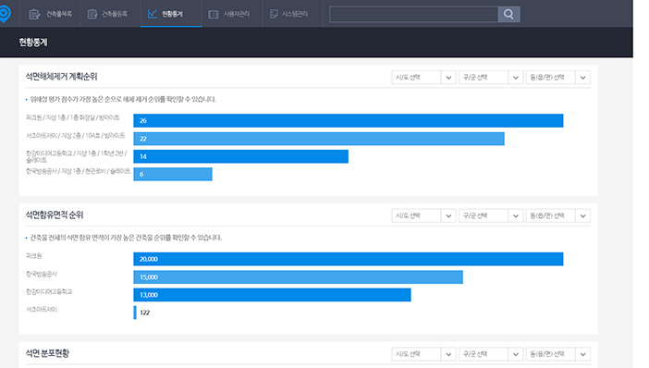Click the bar showing score 26
Screen dimensions: 649x368
[x=349, y=120]
